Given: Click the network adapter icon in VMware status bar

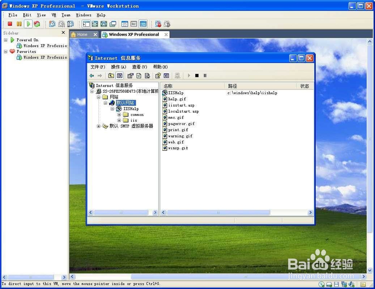Looking at the screenshot, I should 343,284.
